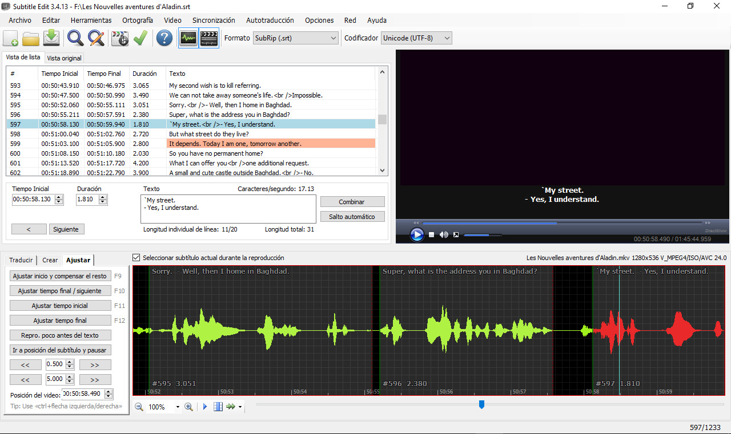Open the Find magnifier tool

(75, 38)
